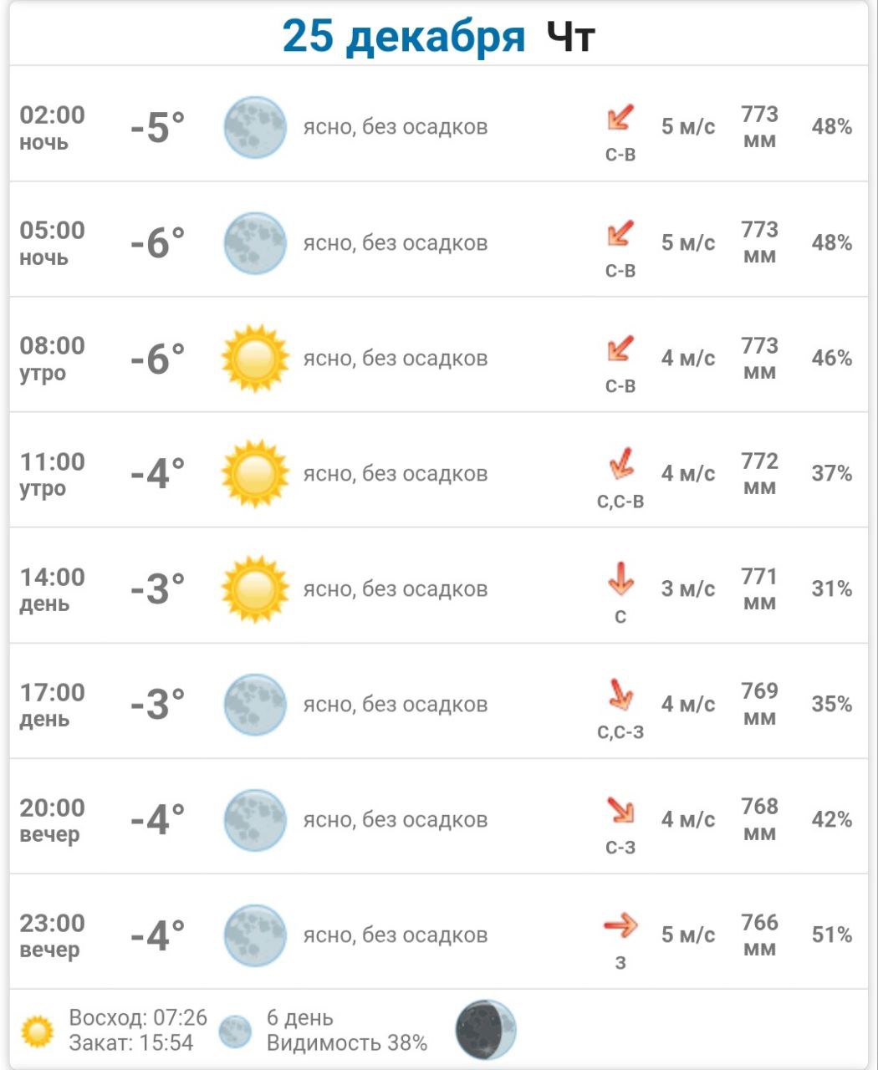878x1070 pixels.
Task: Click the 3 м/с wind speed
Action: [x=688, y=589]
